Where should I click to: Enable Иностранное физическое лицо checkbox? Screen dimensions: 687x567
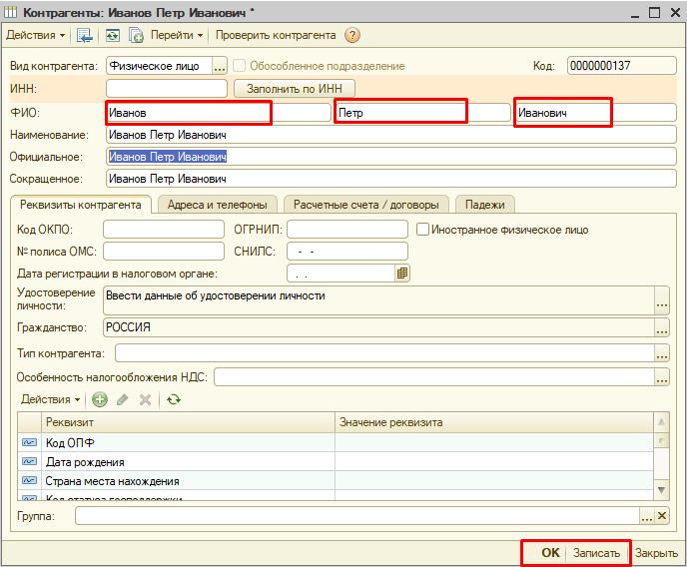coord(423,230)
